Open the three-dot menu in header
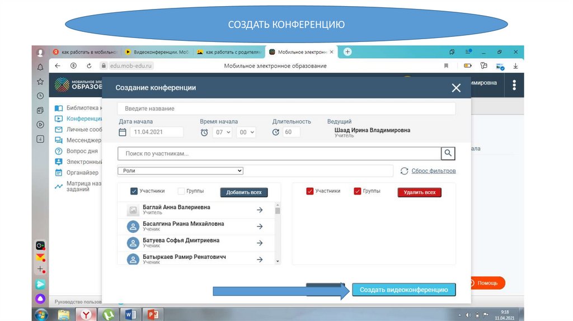This screenshot has height=321, width=573. [x=514, y=84]
